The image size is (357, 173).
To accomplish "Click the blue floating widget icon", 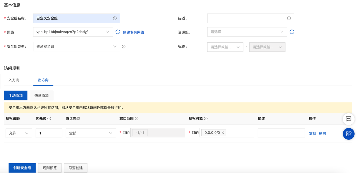I will (x=349, y=134).
